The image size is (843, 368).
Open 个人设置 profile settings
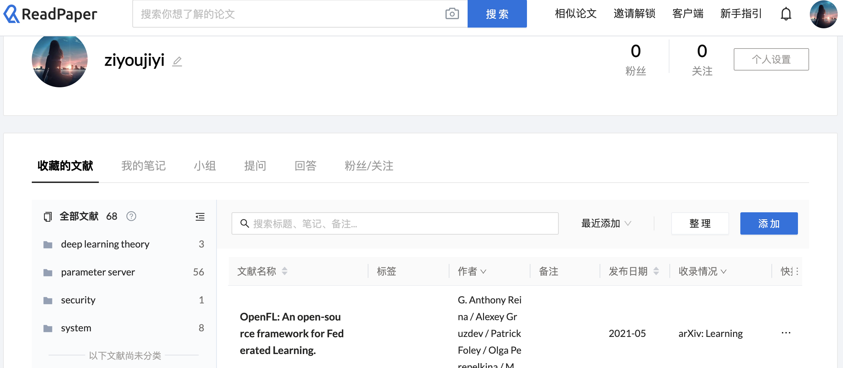pyautogui.click(x=771, y=59)
